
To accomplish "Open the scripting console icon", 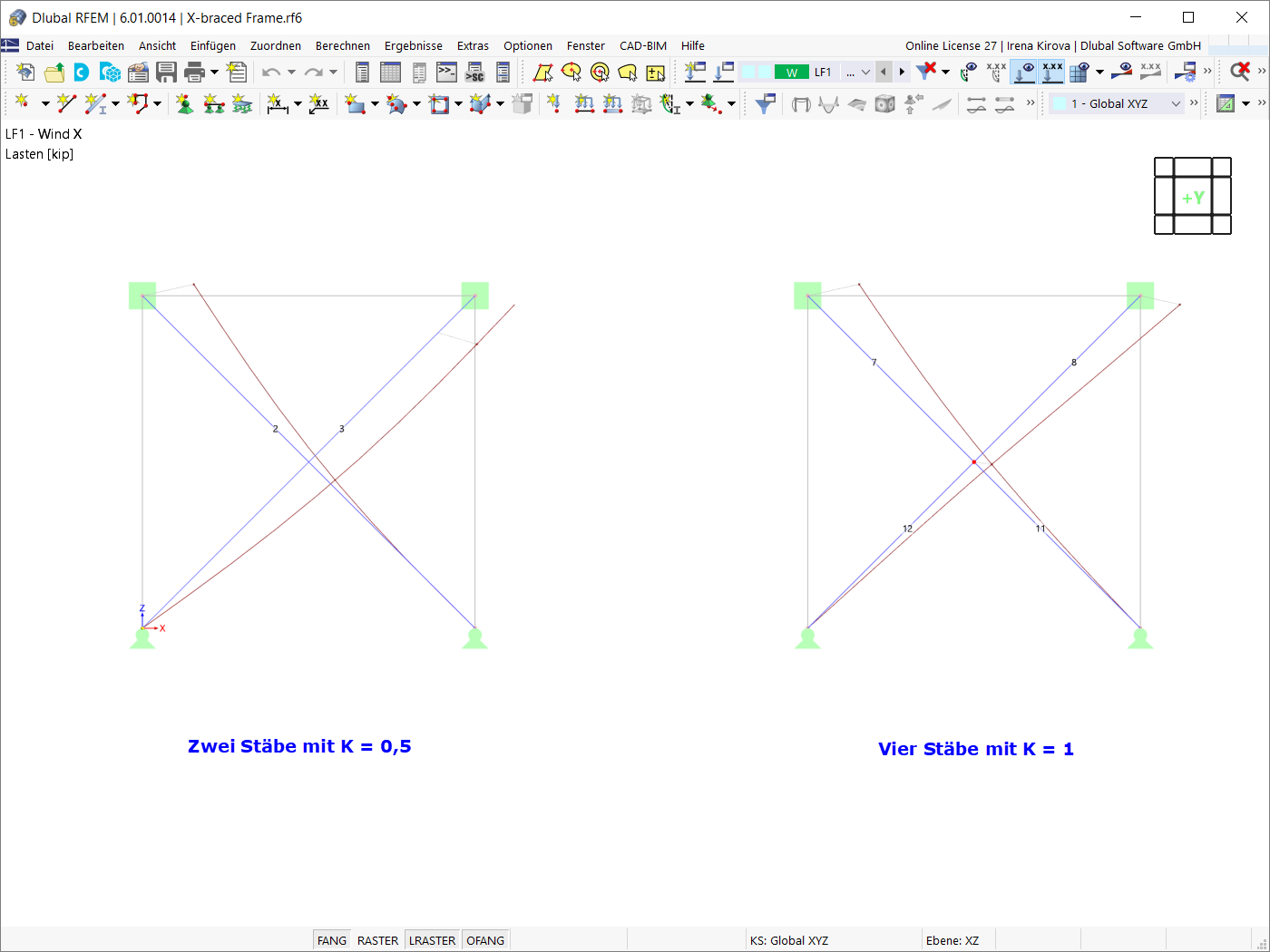I will pos(446,73).
